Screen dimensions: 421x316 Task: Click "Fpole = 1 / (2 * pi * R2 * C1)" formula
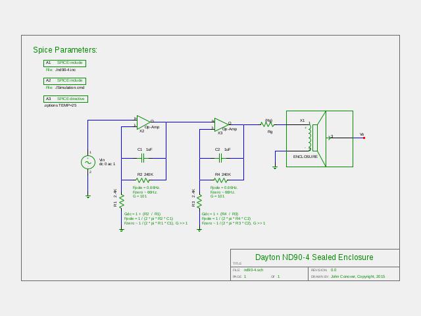pos(149,219)
